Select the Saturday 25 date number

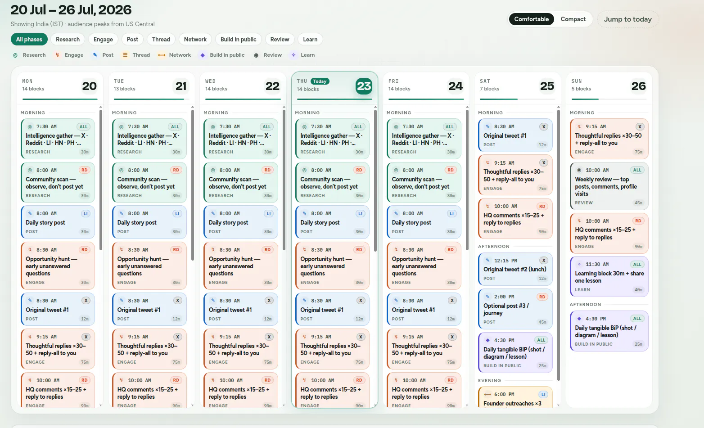(547, 86)
